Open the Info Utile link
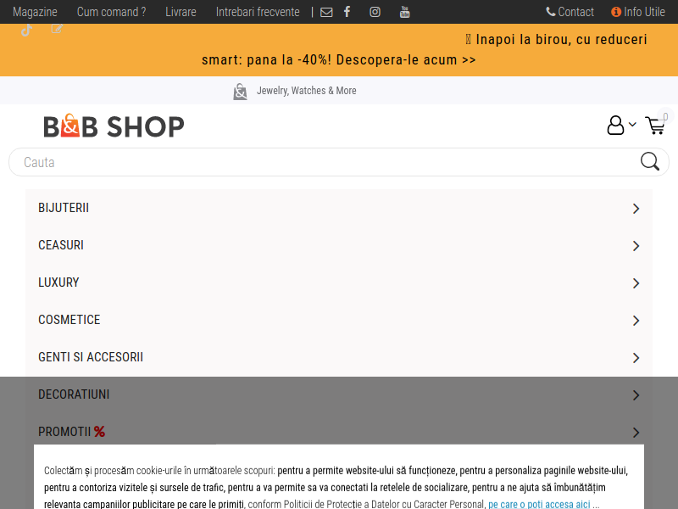Screen dimensions: 678x509 (638, 12)
